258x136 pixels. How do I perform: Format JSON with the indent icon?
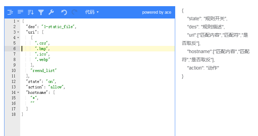[10, 12]
